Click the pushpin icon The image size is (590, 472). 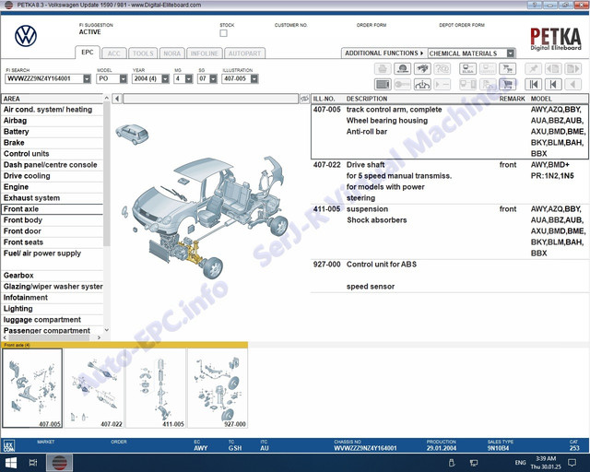533,69
